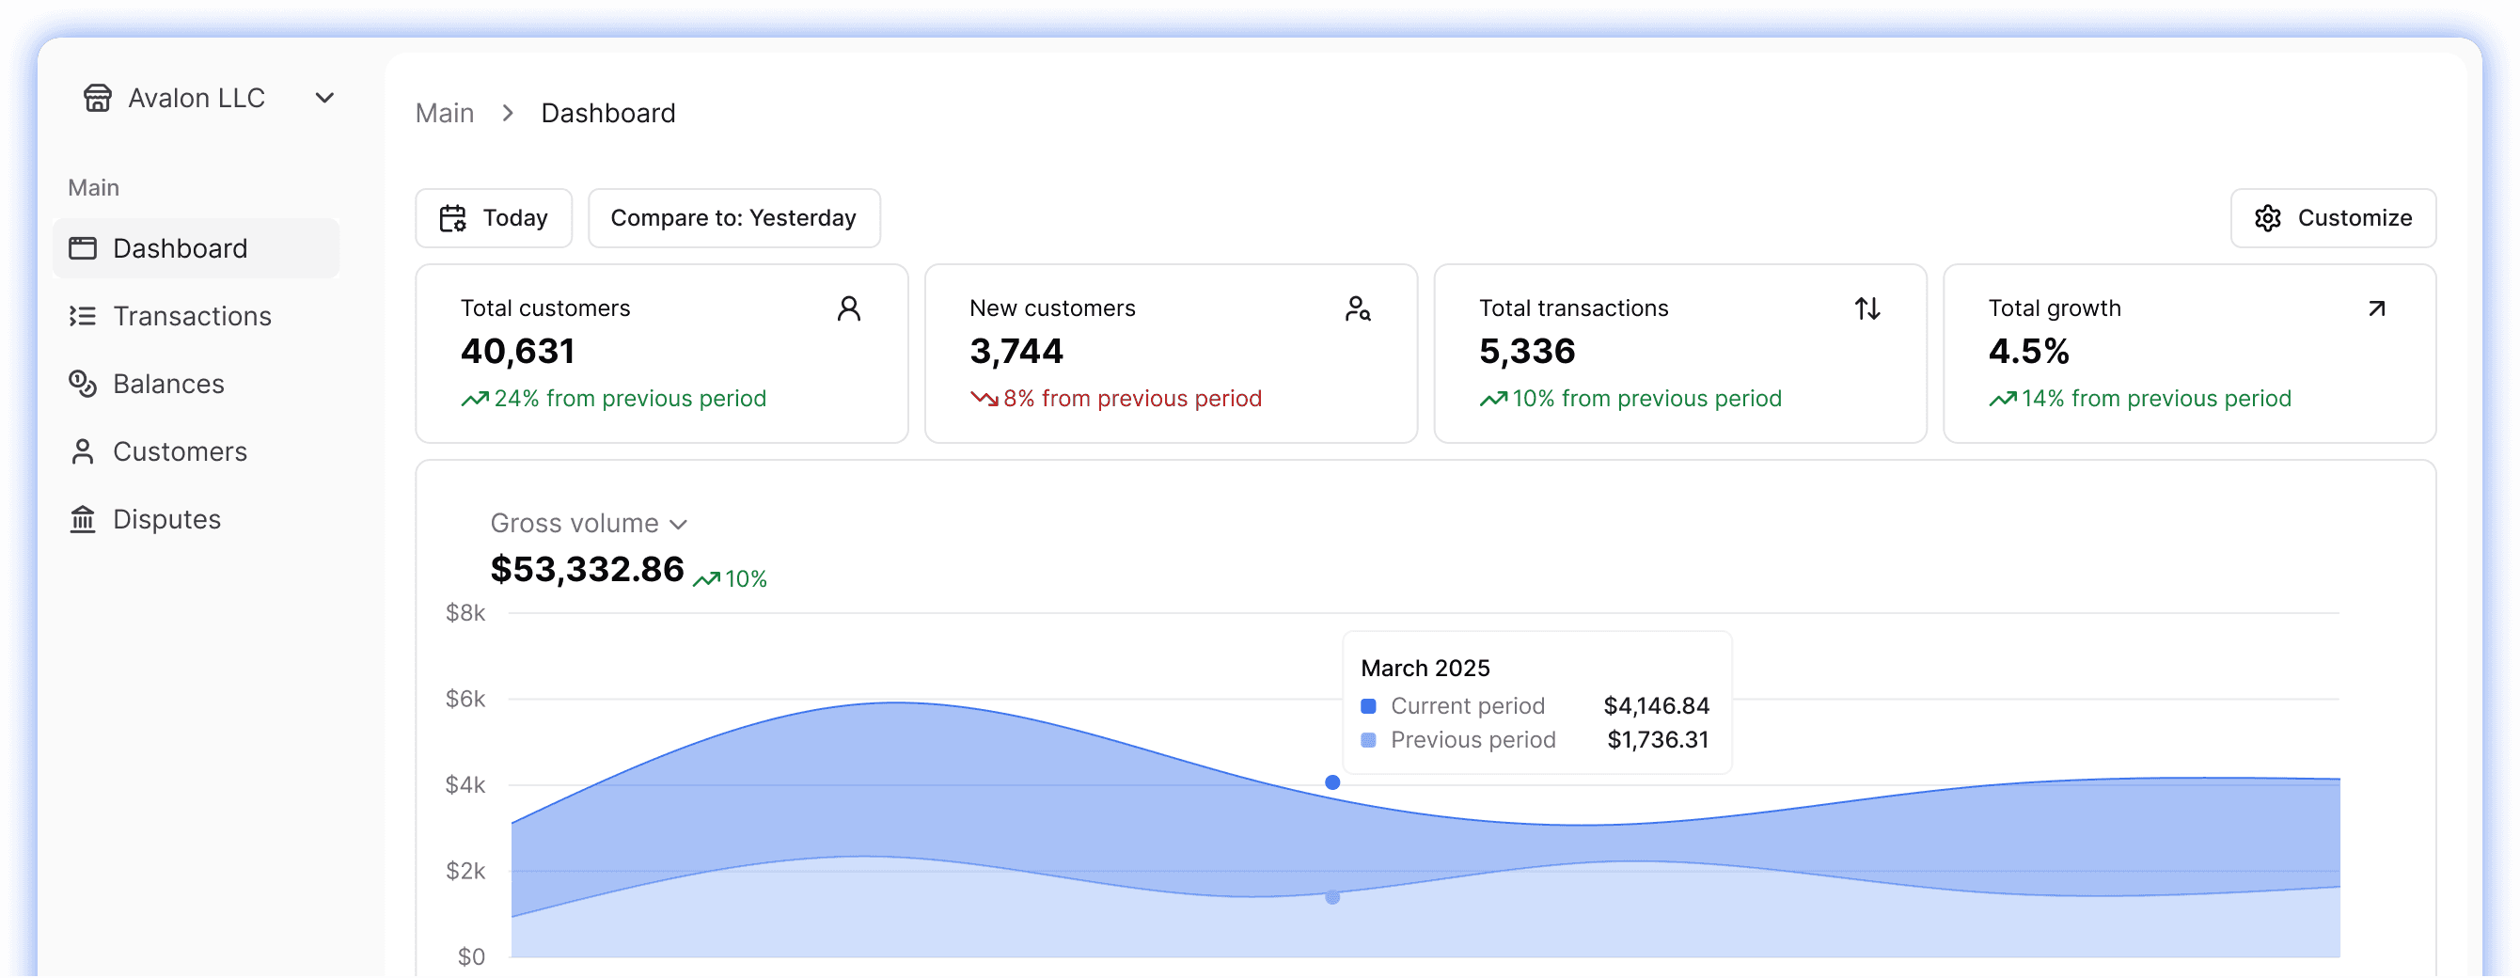Viewport: 2520px width, 978px height.
Task: Click the storefront icon next to Avalon LLC
Action: [98, 97]
